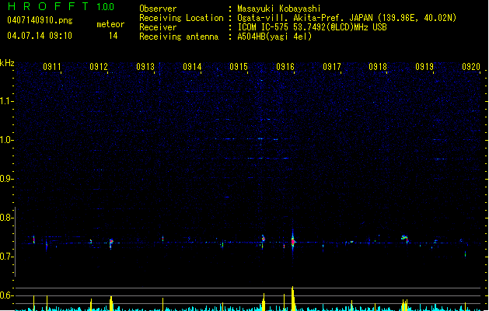The height and width of the screenshot is (311, 489).
Task: Click antenna value A504HB(yagi 4el)
Action: coord(274,37)
